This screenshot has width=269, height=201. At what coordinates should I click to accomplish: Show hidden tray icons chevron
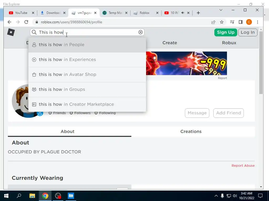coord(216,196)
